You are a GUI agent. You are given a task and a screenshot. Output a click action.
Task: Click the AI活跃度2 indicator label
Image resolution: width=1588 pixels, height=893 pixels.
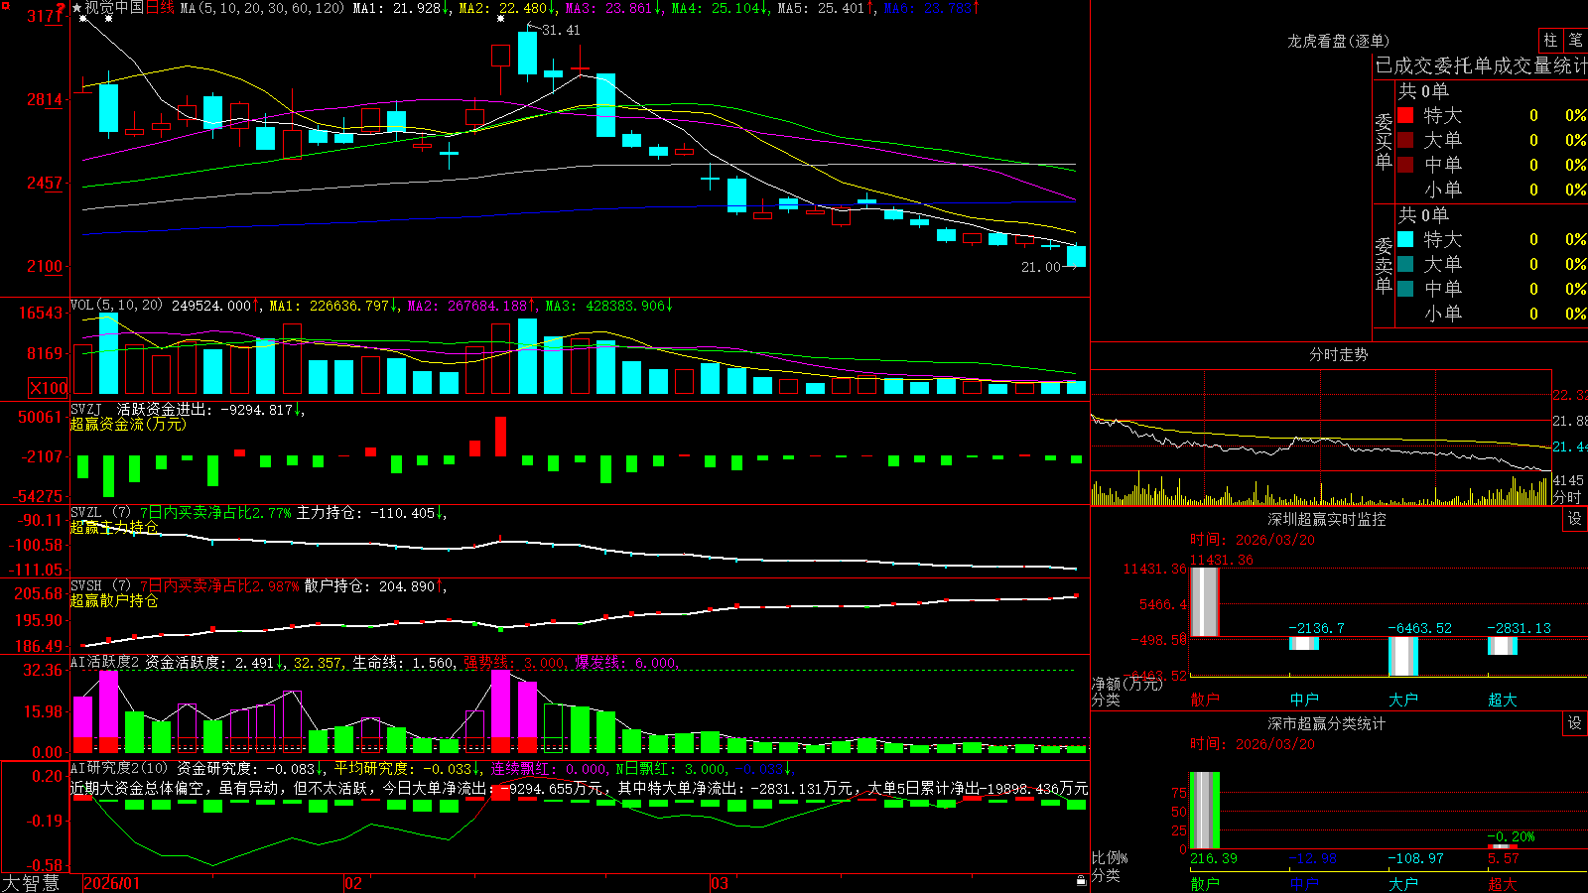105,663
